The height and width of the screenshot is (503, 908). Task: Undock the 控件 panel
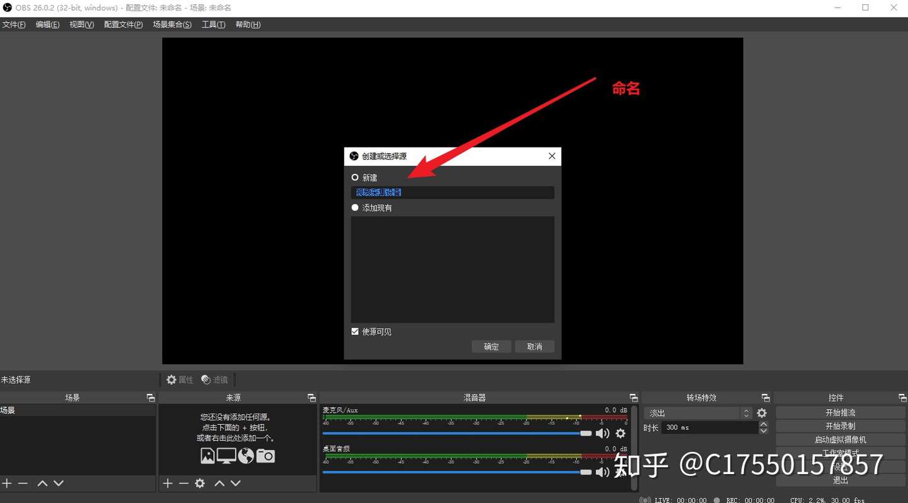(902, 398)
